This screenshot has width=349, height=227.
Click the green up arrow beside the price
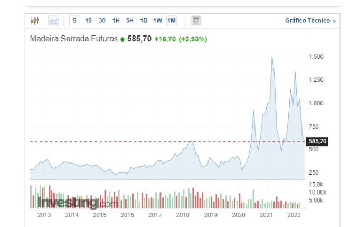[x=122, y=39]
